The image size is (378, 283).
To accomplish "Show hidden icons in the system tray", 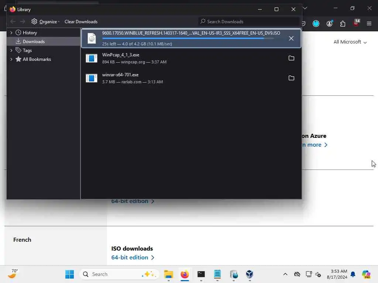I will click(x=285, y=274).
